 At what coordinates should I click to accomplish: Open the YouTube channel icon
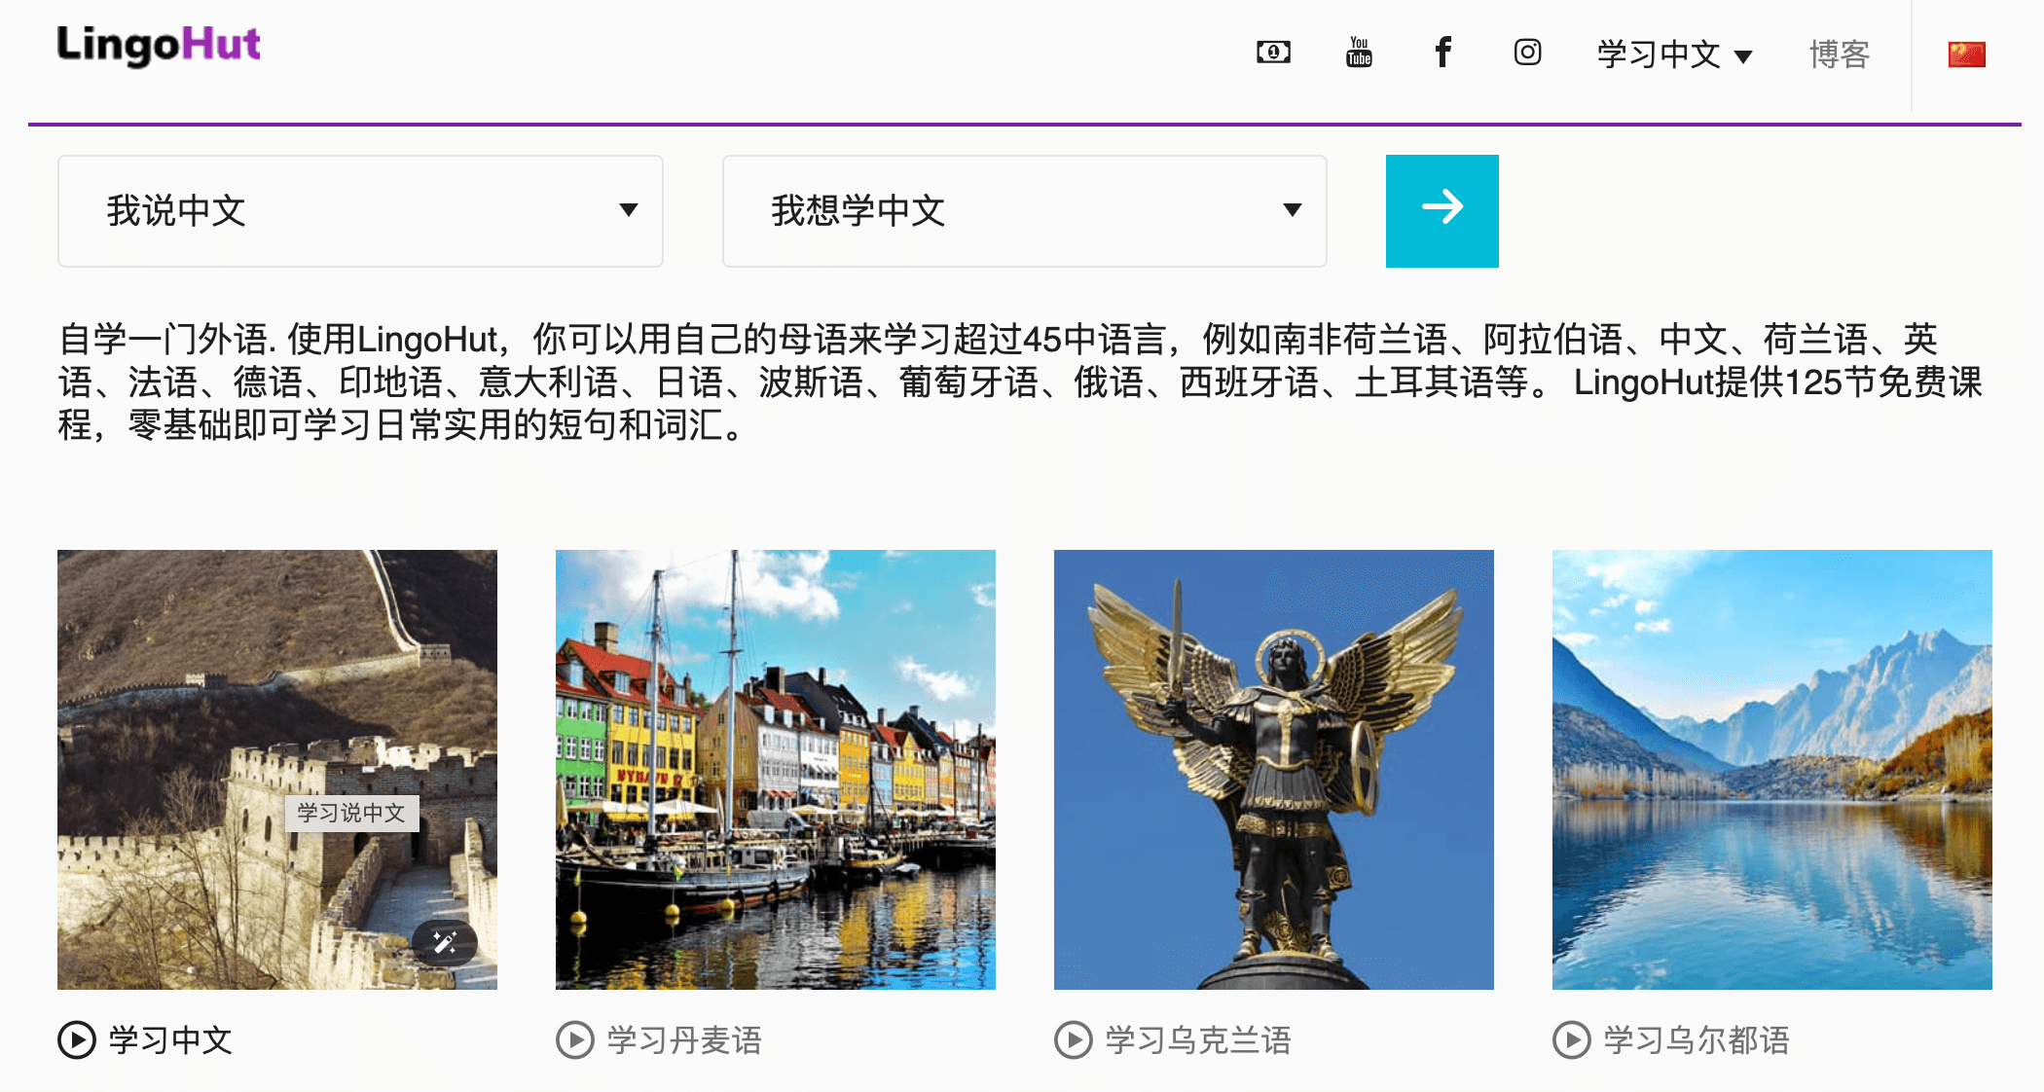pos(1358,54)
